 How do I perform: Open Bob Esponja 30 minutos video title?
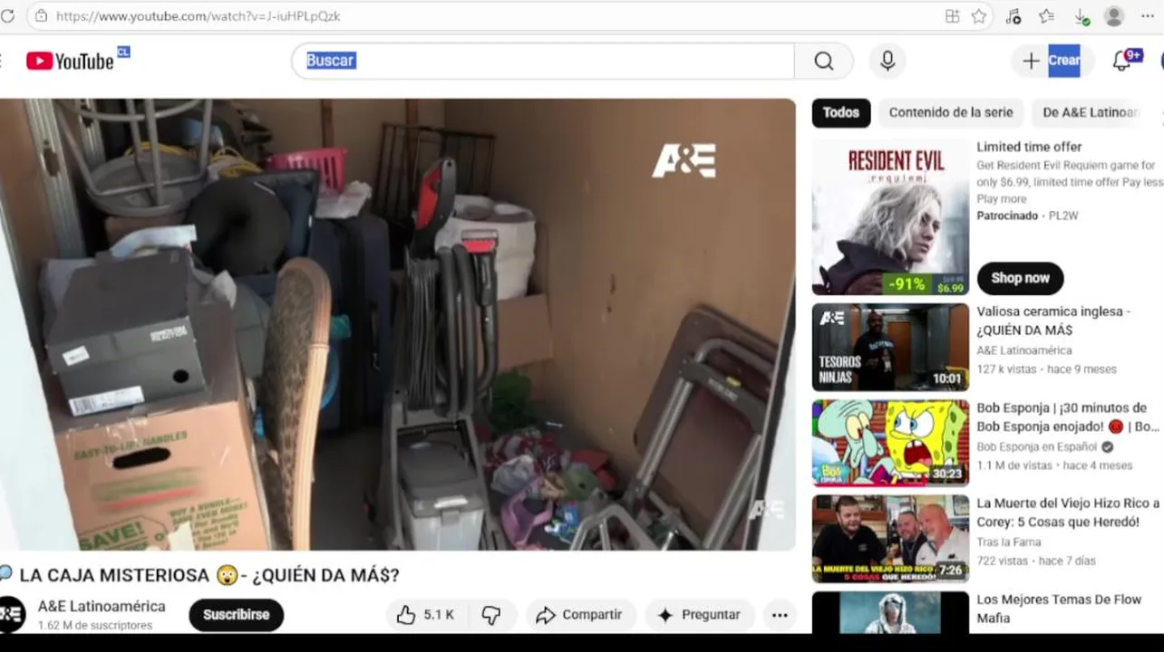click(1067, 417)
